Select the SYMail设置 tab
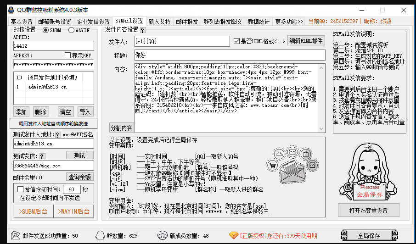Viewport: 416px width, 244px height. [129, 21]
